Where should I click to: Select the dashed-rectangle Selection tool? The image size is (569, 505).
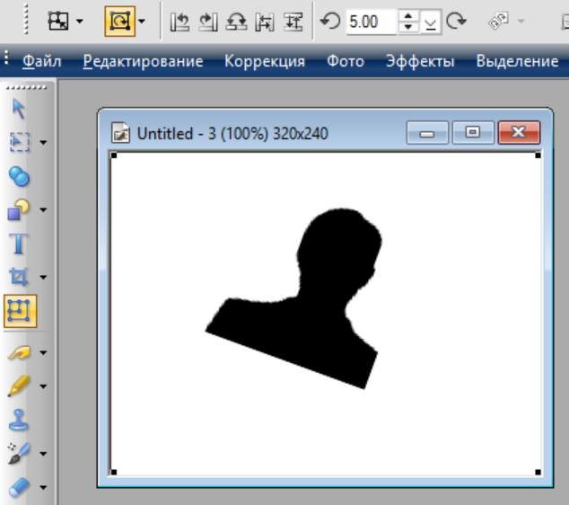tap(20, 142)
